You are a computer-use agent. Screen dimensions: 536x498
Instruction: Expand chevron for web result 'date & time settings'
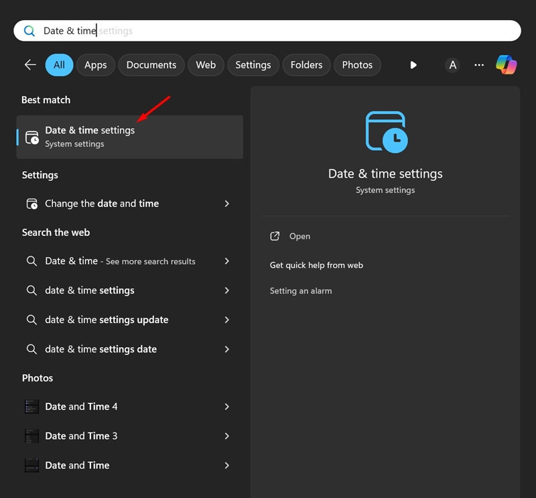pos(226,290)
